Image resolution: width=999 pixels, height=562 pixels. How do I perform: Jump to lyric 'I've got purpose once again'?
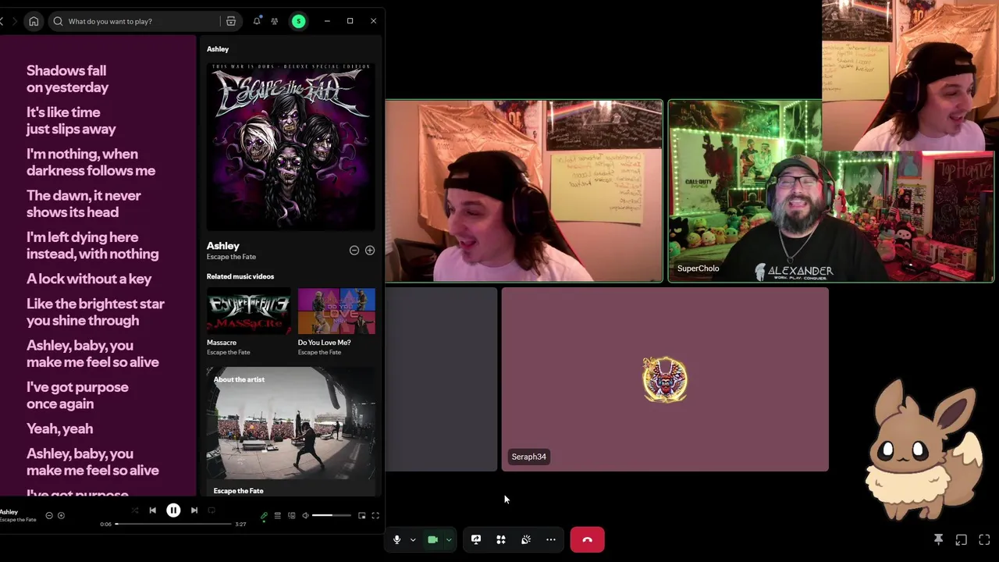click(x=77, y=395)
